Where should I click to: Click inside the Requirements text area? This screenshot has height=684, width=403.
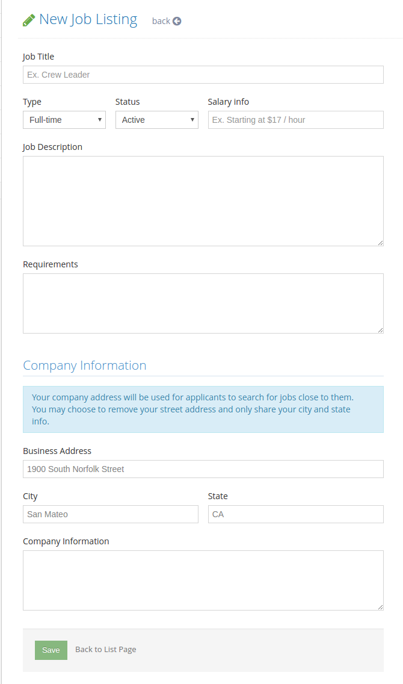coord(203,303)
